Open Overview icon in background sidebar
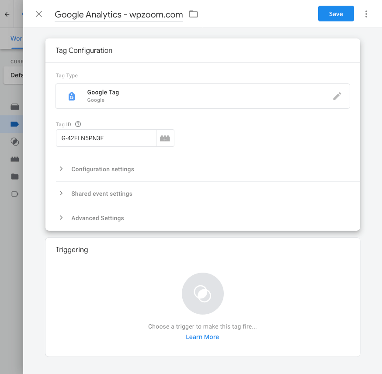The height and width of the screenshot is (374, 382). 15,107
